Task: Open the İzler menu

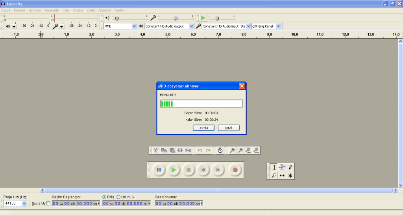Action: point(66,10)
